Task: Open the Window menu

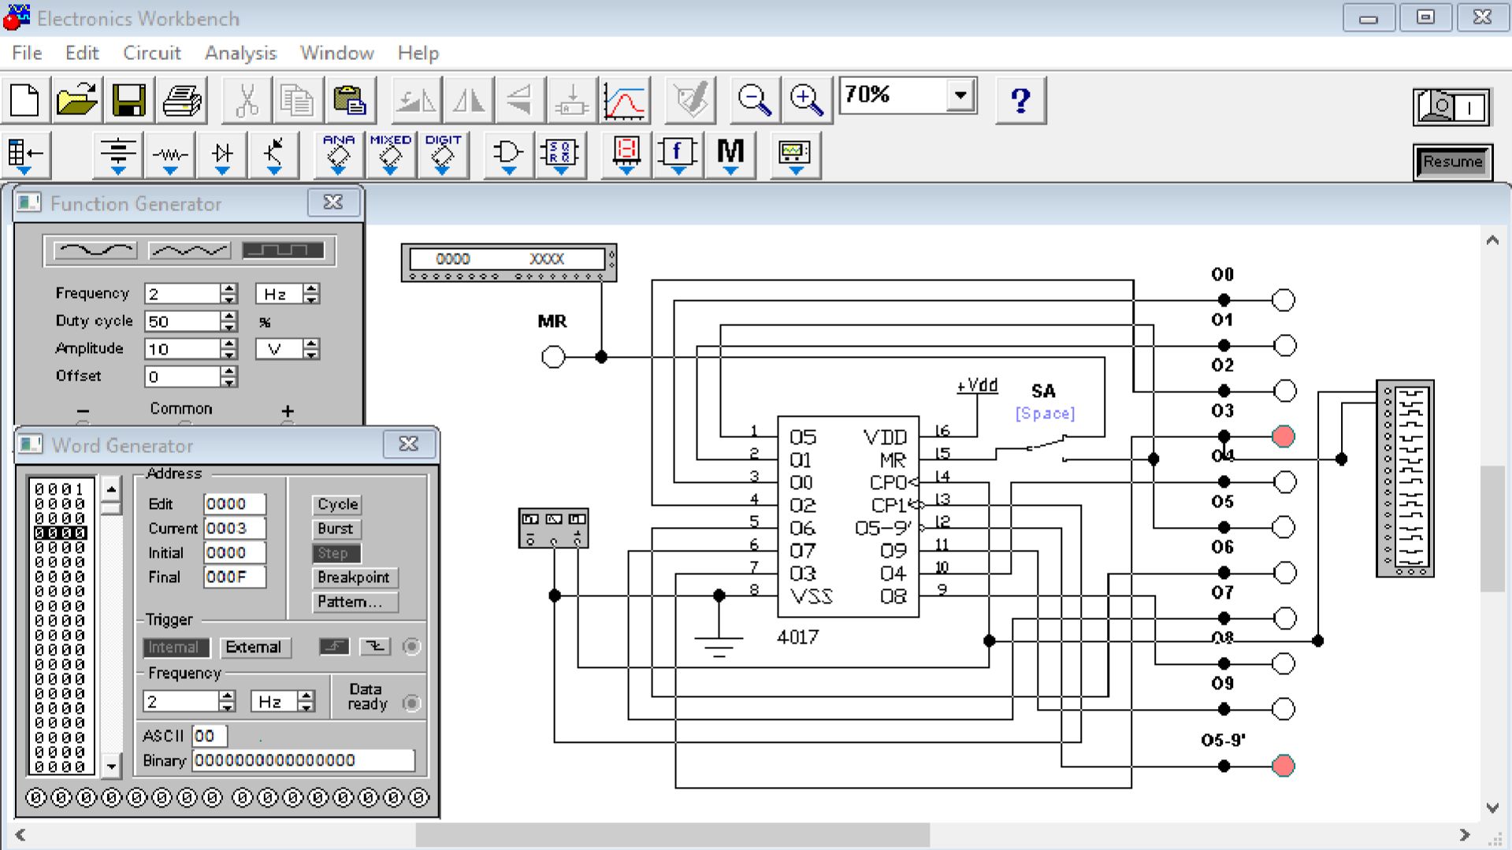Action: tap(337, 53)
